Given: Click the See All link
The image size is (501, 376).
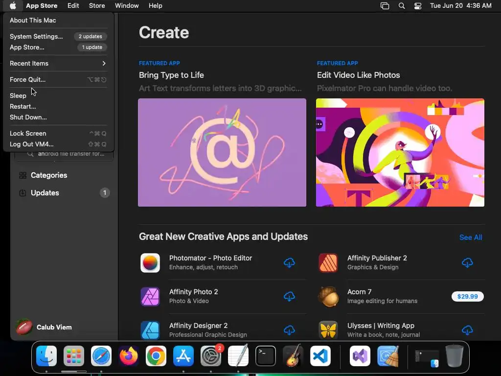Looking at the screenshot, I should [471, 237].
